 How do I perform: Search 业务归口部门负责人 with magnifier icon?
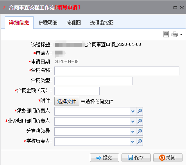tap(139, 121)
